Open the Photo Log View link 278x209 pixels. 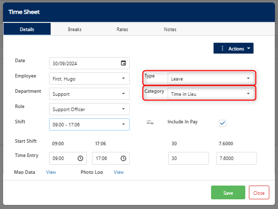point(119,172)
